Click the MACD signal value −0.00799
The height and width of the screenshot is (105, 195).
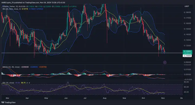pos(43,67)
